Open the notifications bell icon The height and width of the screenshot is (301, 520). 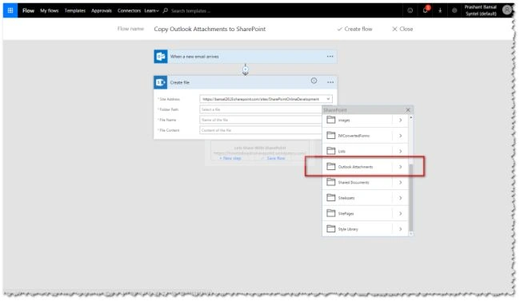point(425,10)
